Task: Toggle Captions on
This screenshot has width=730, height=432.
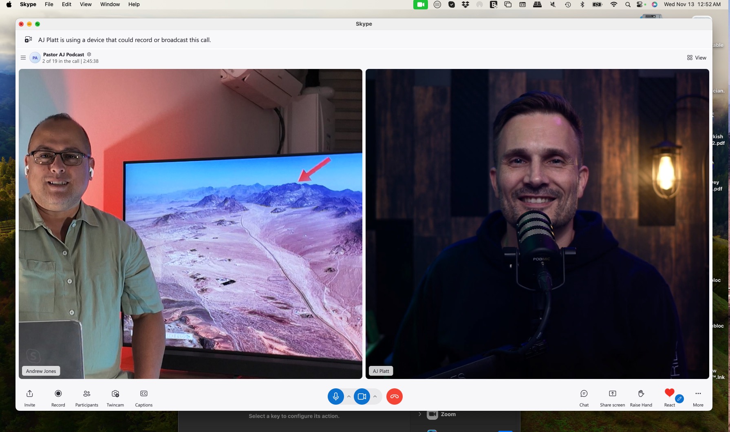Action: point(144,394)
